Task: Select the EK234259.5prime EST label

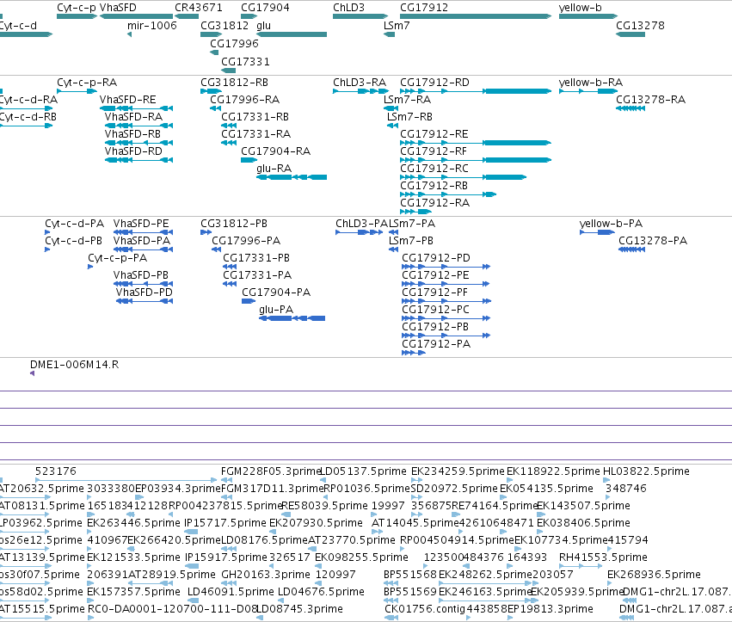Action: point(458,471)
